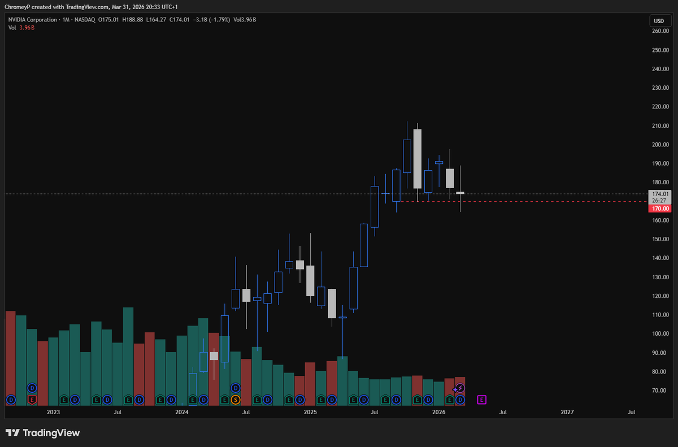
Task: Select the red 170.00 alert price label
Action: click(x=661, y=209)
